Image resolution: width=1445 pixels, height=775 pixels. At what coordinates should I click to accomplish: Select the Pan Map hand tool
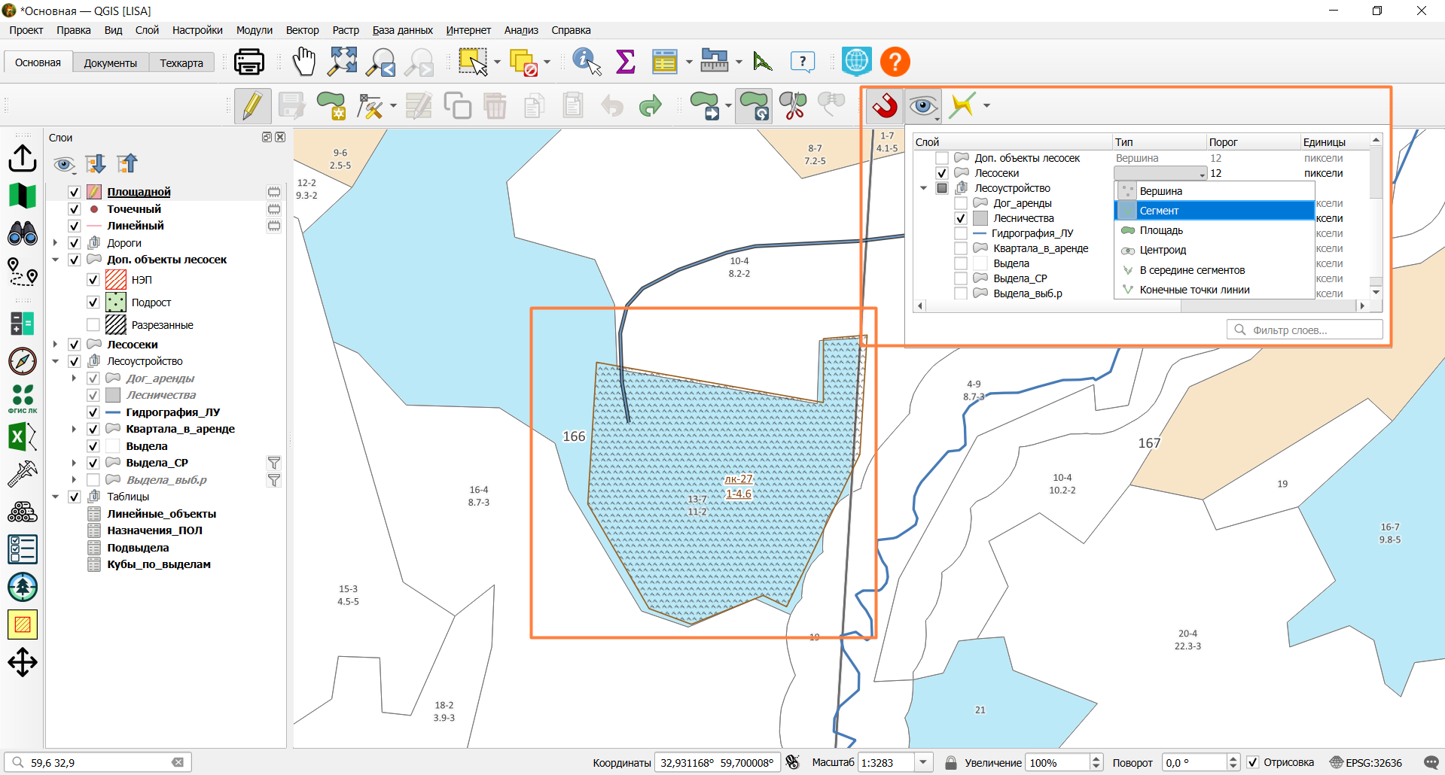304,62
